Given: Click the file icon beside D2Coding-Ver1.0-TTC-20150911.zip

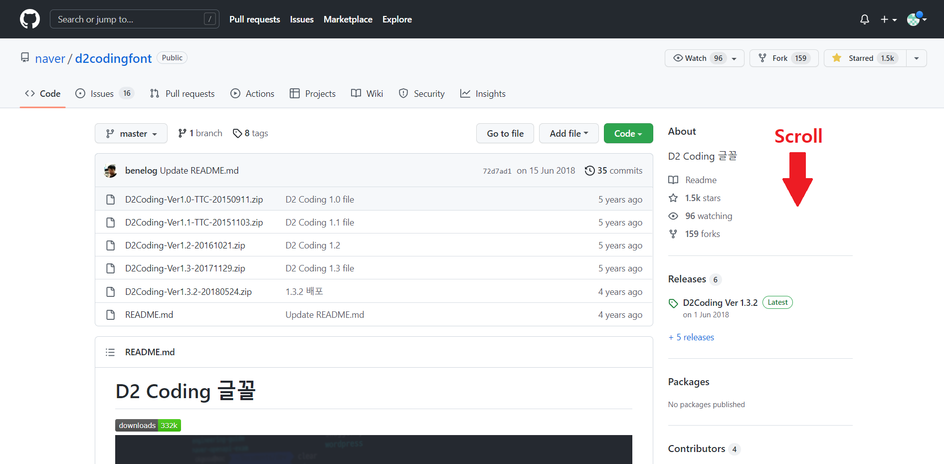Looking at the screenshot, I should 110,200.
